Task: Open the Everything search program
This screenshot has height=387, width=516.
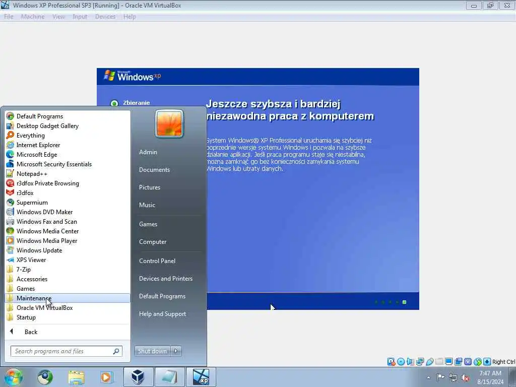Action: click(68, 135)
